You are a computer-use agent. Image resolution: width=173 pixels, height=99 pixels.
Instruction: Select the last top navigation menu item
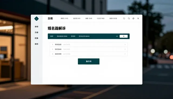tap(113, 19)
